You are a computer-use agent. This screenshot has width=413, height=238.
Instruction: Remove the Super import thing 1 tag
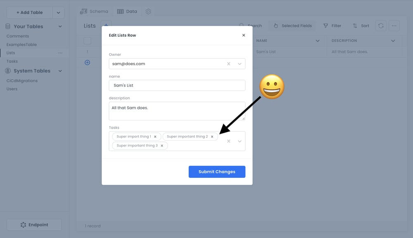(155, 137)
